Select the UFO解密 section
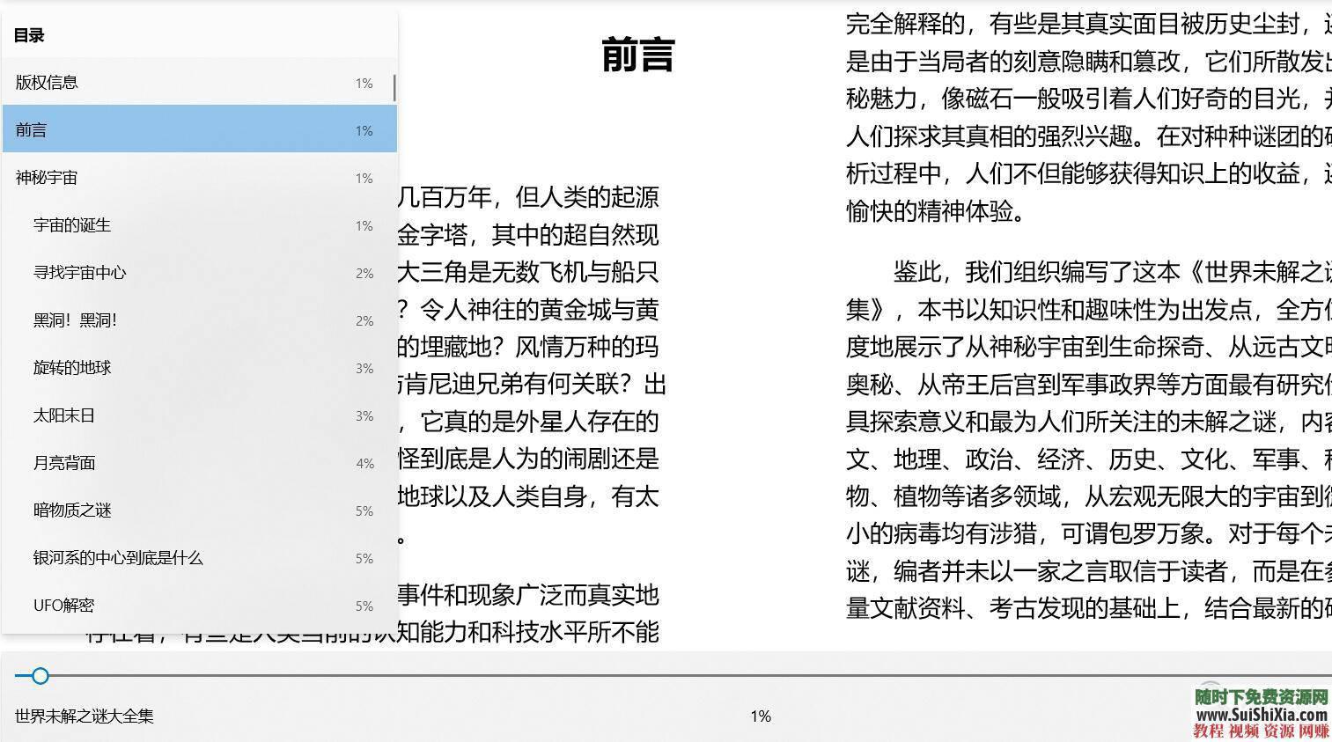 point(63,606)
